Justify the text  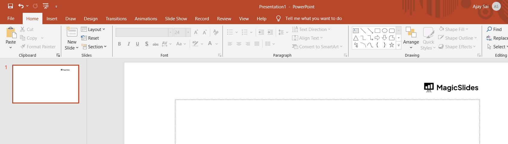coord(257,44)
